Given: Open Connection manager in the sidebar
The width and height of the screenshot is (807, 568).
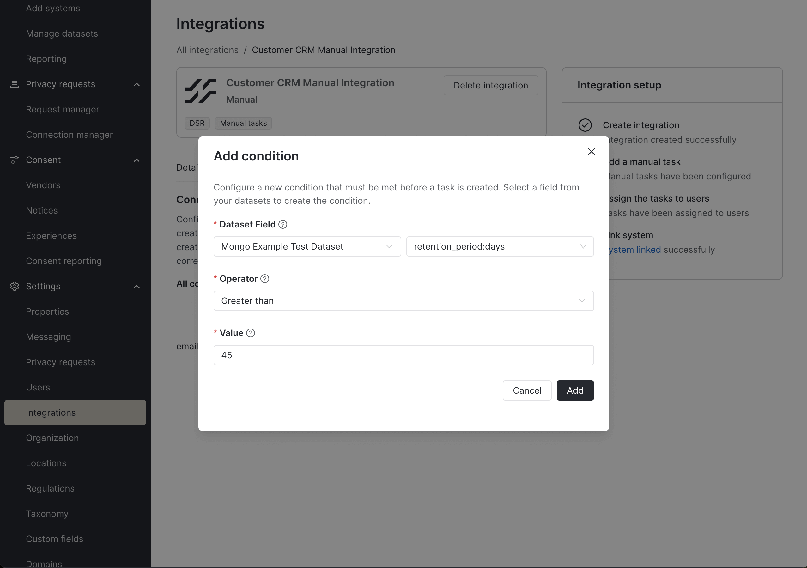Looking at the screenshot, I should [69, 135].
